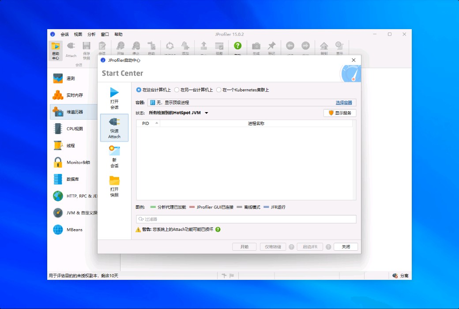Click help icon next to 仅堆转储 button

(291, 247)
